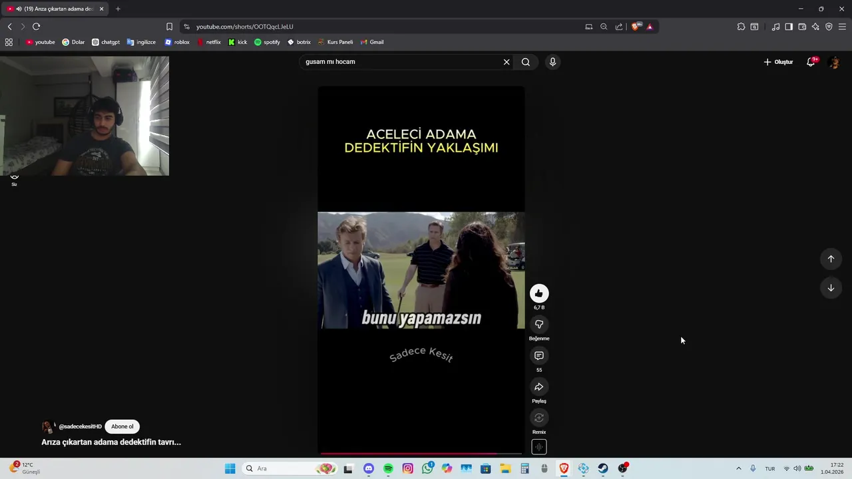
Task: Open the Oluştur create menu
Action: 778,62
